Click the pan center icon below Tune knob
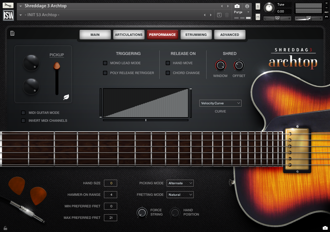 click(278, 18)
